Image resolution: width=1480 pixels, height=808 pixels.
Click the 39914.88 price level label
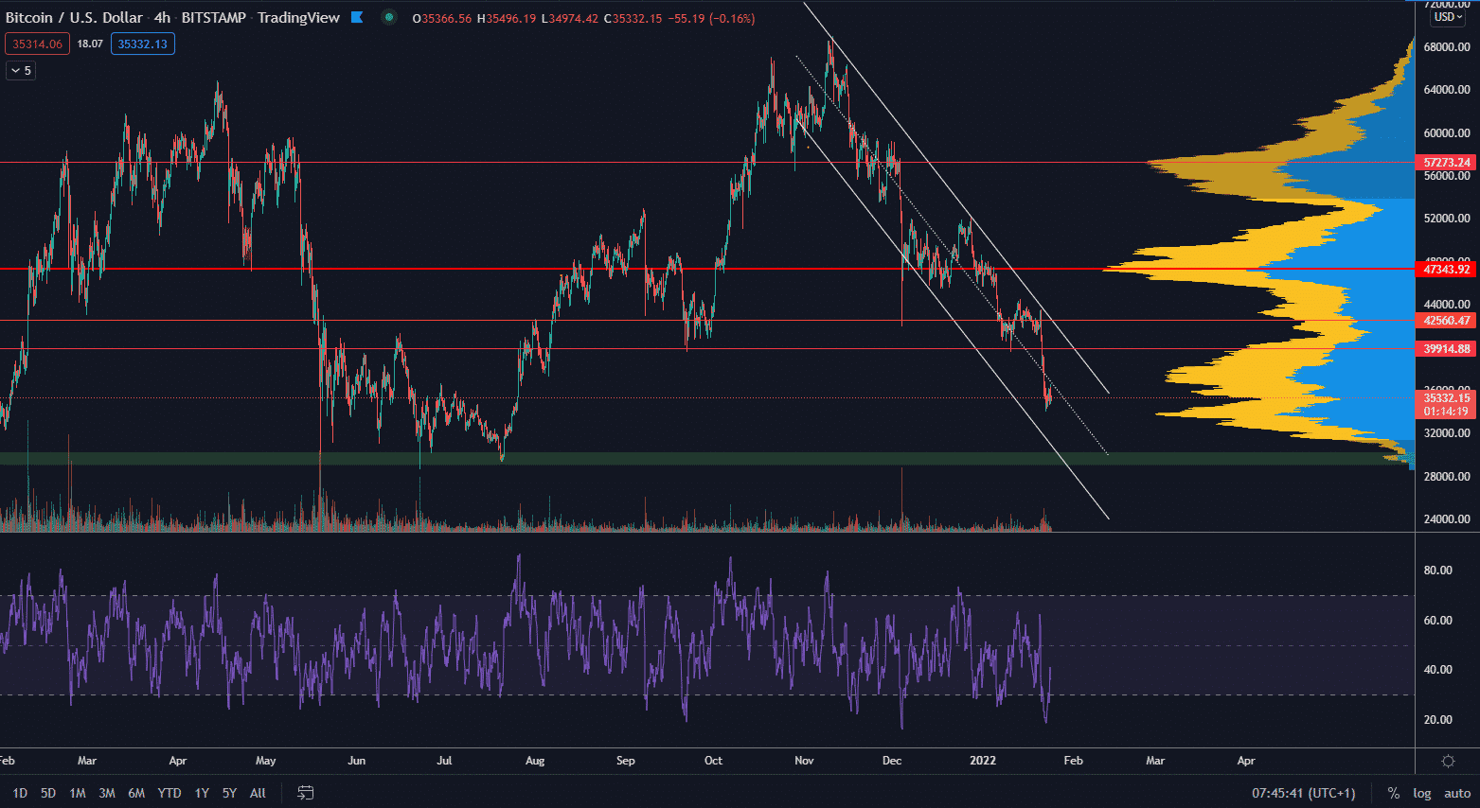tap(1446, 349)
